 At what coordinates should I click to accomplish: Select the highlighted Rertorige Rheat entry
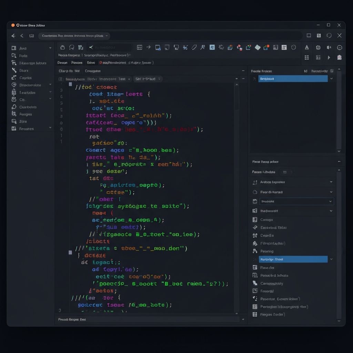[293, 259]
